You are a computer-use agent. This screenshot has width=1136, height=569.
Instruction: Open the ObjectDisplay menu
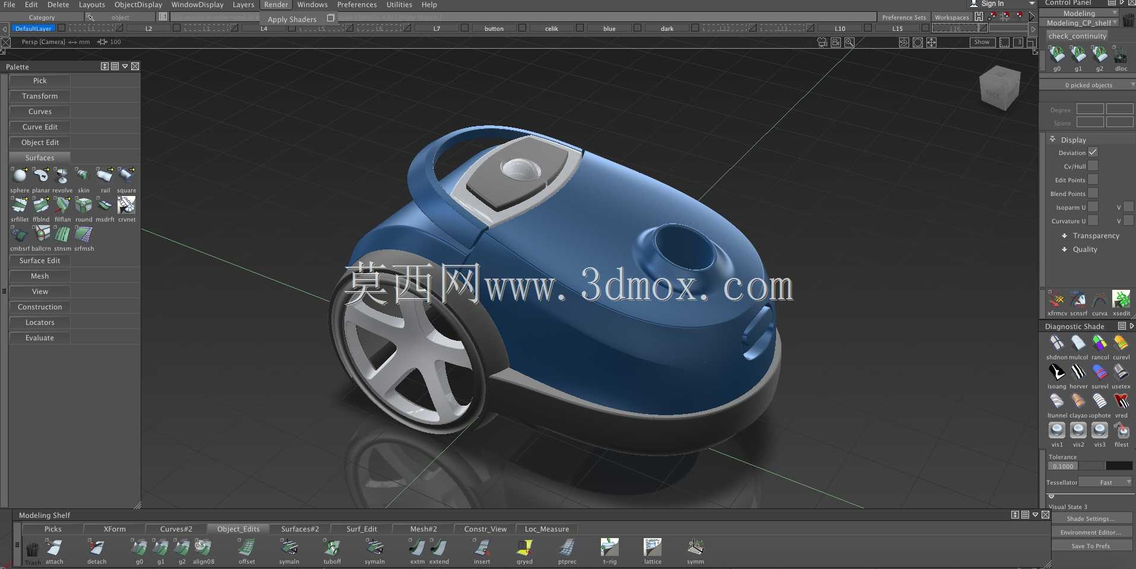click(x=138, y=5)
